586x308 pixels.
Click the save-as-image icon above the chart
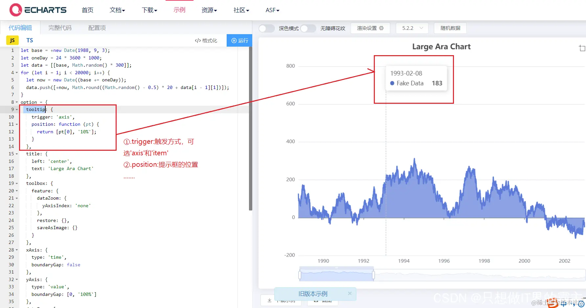pyautogui.click(x=582, y=48)
